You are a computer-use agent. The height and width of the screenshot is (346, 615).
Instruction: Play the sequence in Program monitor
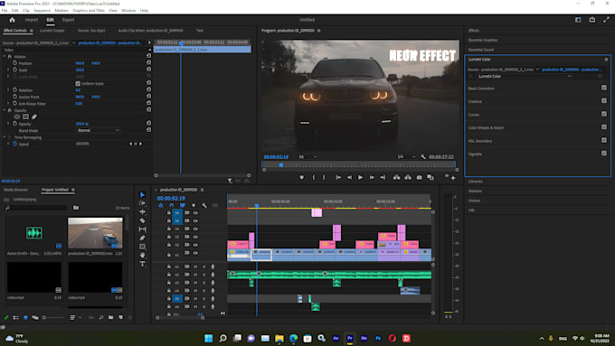click(x=360, y=177)
